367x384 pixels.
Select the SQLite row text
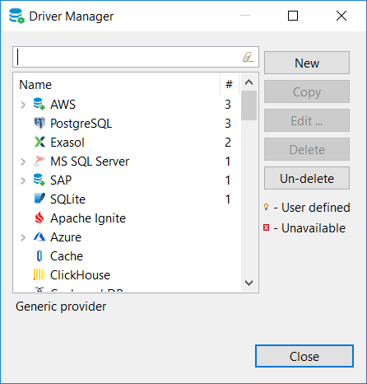point(67,199)
